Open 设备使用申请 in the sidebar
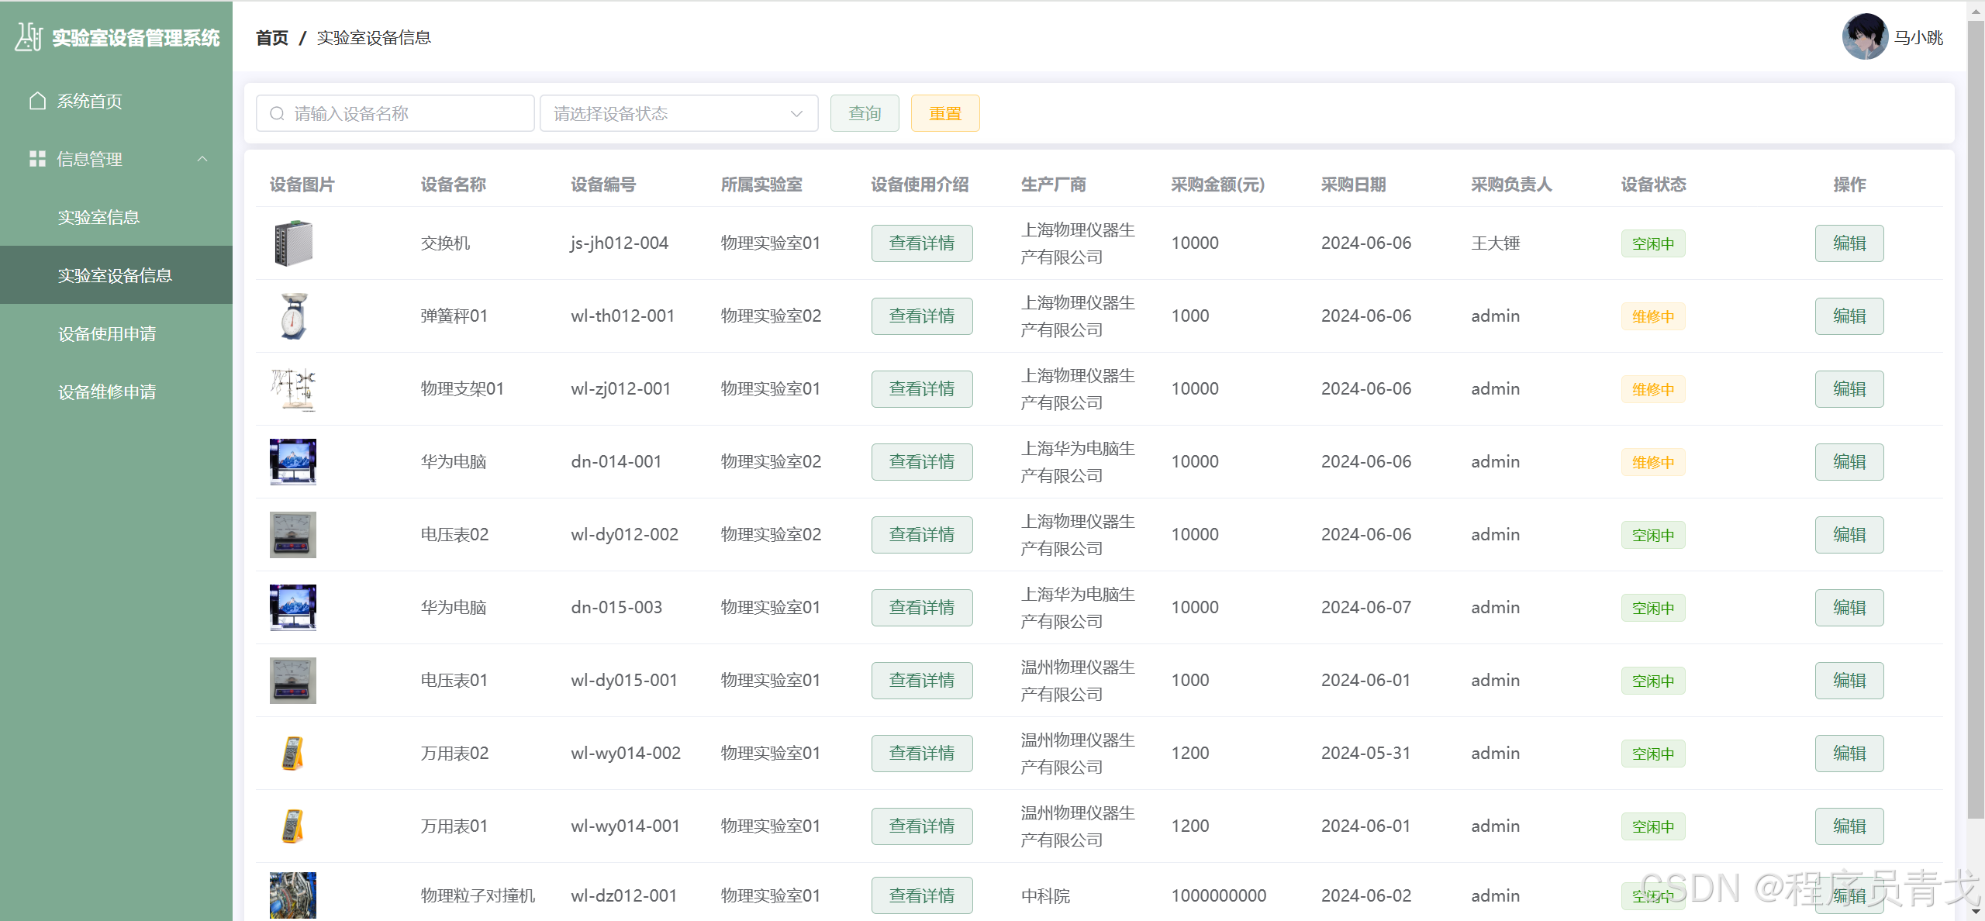The height and width of the screenshot is (921, 1985). pyautogui.click(x=107, y=333)
